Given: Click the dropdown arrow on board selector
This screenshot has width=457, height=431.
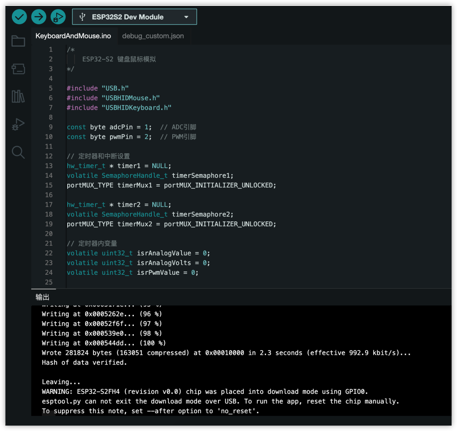Looking at the screenshot, I should point(186,17).
